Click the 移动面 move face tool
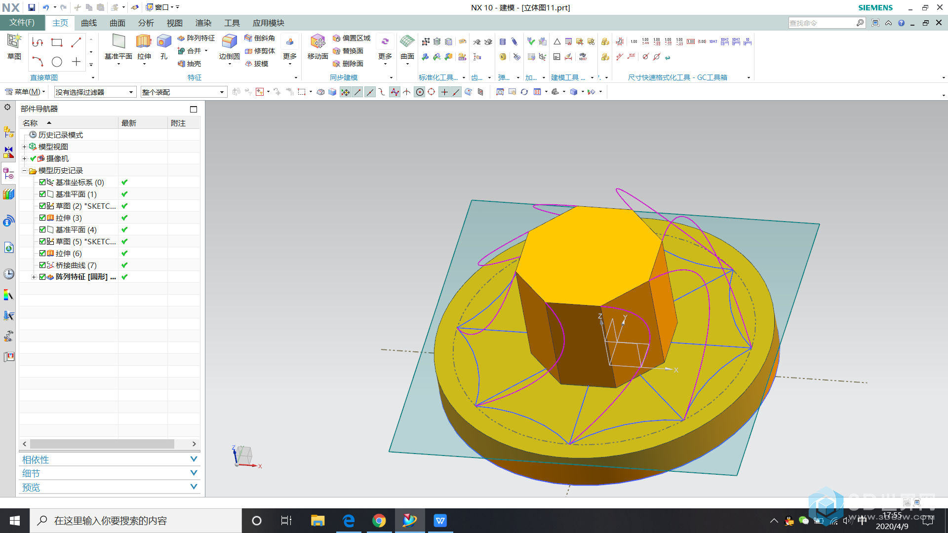 317,47
